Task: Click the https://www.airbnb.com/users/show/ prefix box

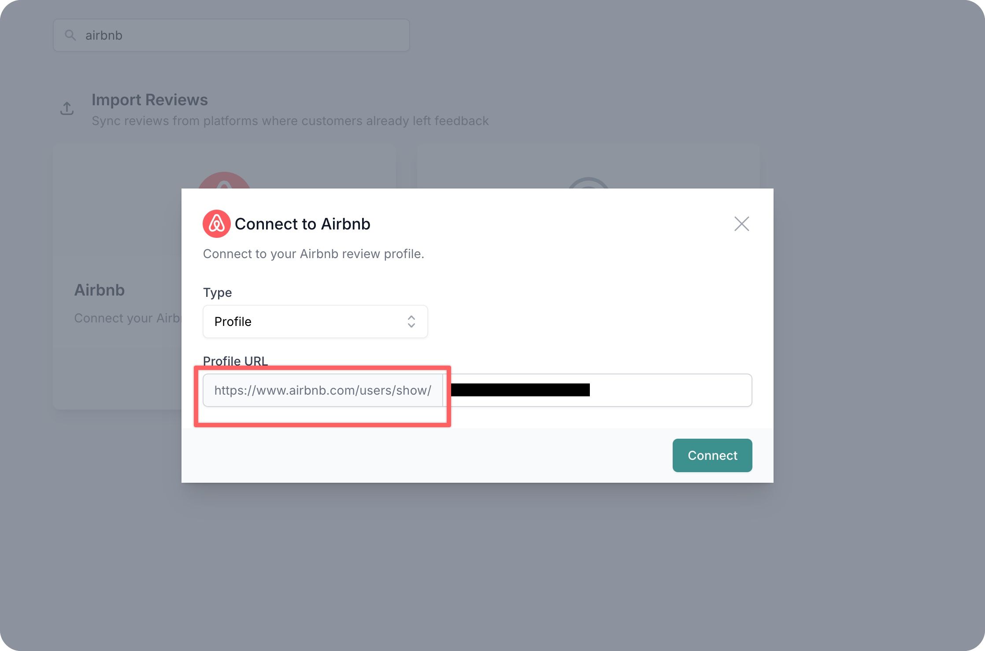Action: (x=323, y=390)
